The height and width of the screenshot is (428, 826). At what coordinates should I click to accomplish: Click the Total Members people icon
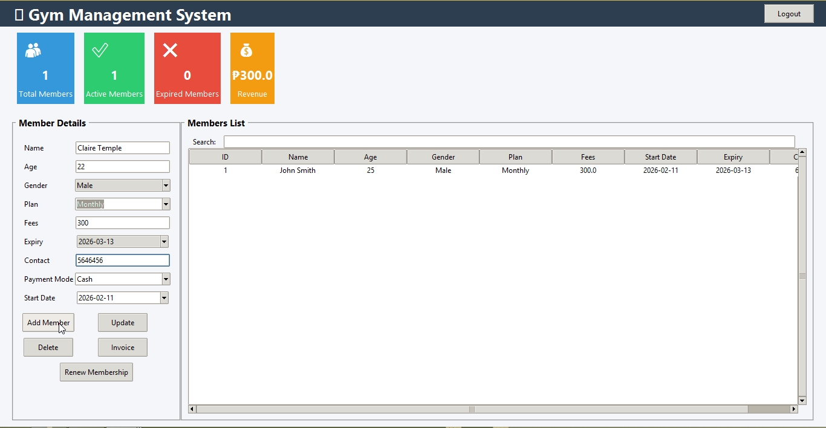point(33,50)
